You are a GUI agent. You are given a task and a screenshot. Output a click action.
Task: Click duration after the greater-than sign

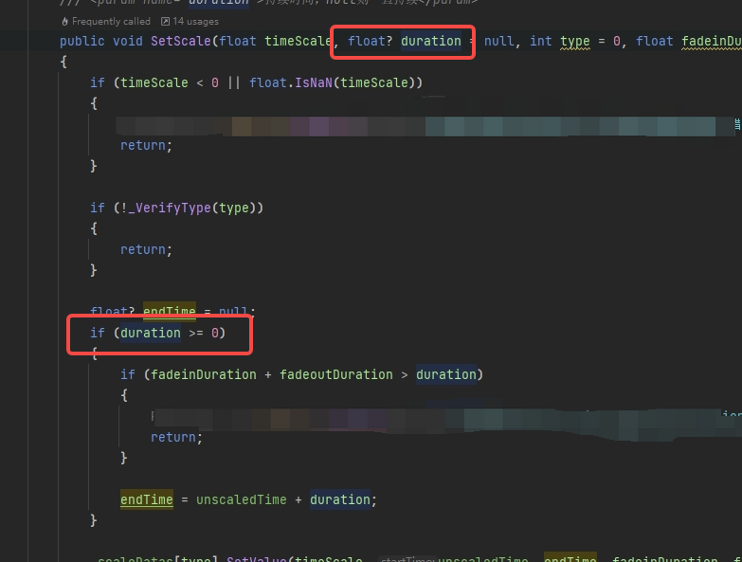pos(446,374)
